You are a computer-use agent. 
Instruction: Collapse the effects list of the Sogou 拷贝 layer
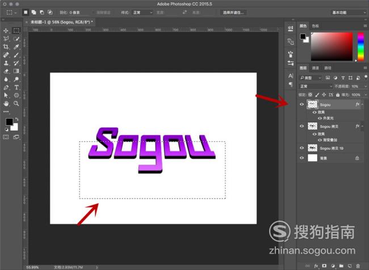coord(362,126)
